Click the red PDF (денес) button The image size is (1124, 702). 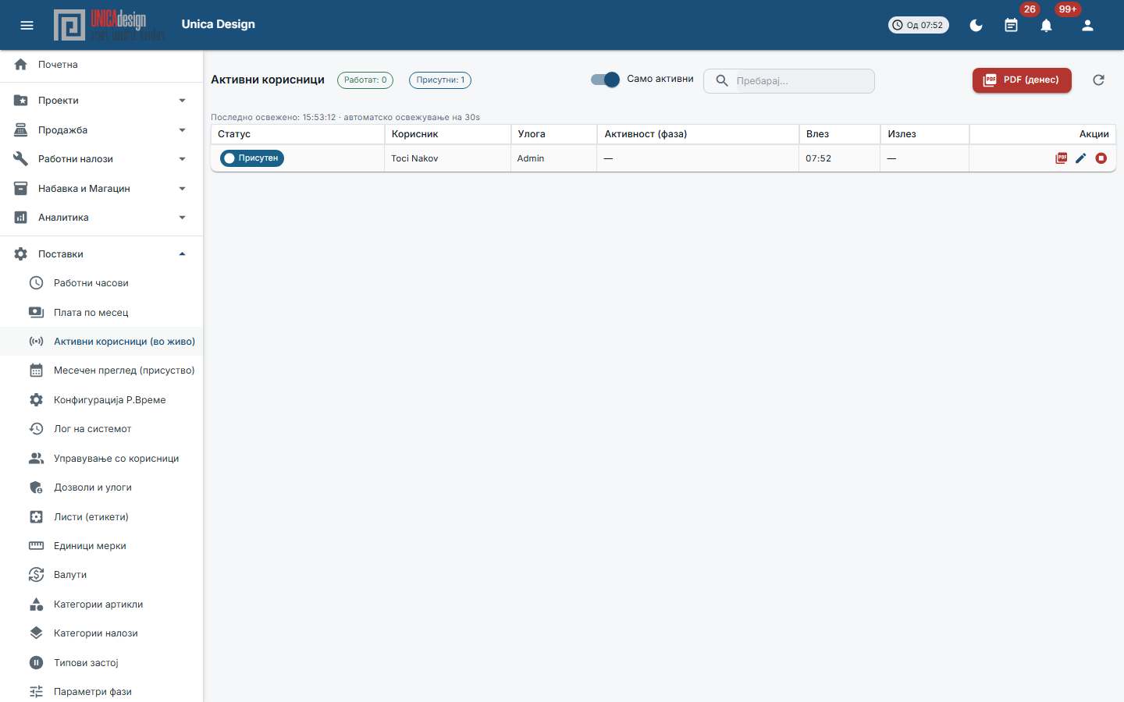pos(1022,80)
